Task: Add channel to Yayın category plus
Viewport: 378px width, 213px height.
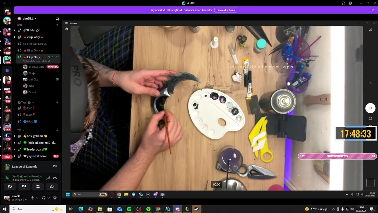Action: pos(57,102)
